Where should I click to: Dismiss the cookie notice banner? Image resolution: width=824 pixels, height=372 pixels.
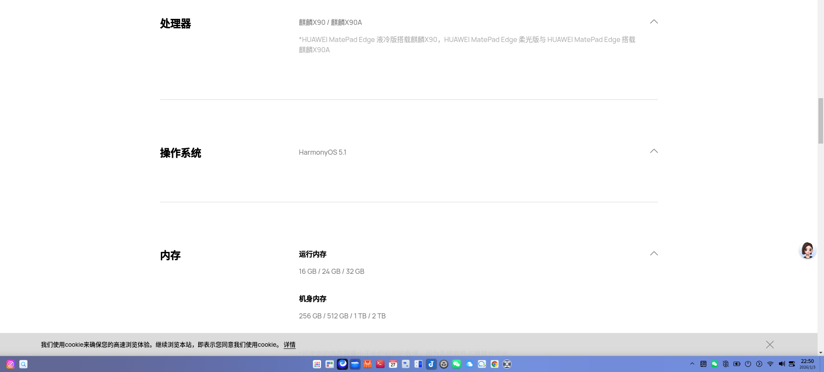click(x=770, y=345)
